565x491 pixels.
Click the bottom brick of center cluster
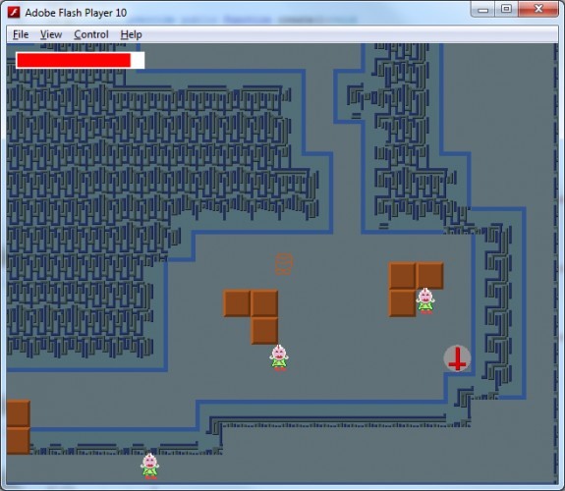pyautogui.click(x=264, y=331)
